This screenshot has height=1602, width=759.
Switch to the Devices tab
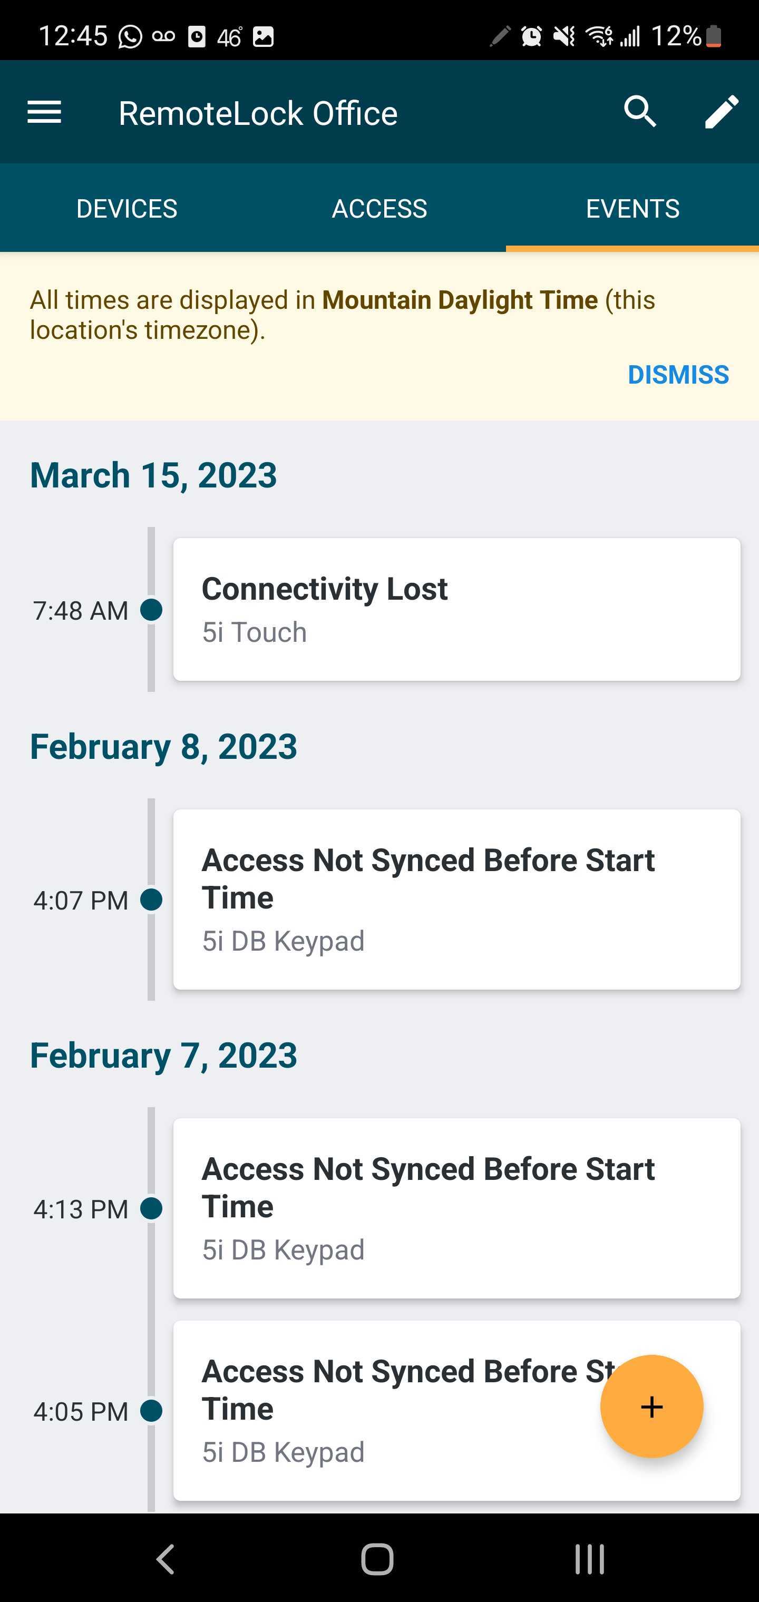point(127,208)
